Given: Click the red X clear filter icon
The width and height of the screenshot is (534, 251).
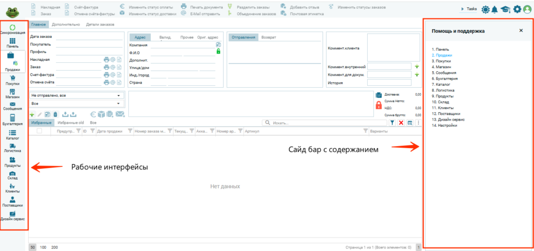Looking at the screenshot, I should tap(401, 123).
